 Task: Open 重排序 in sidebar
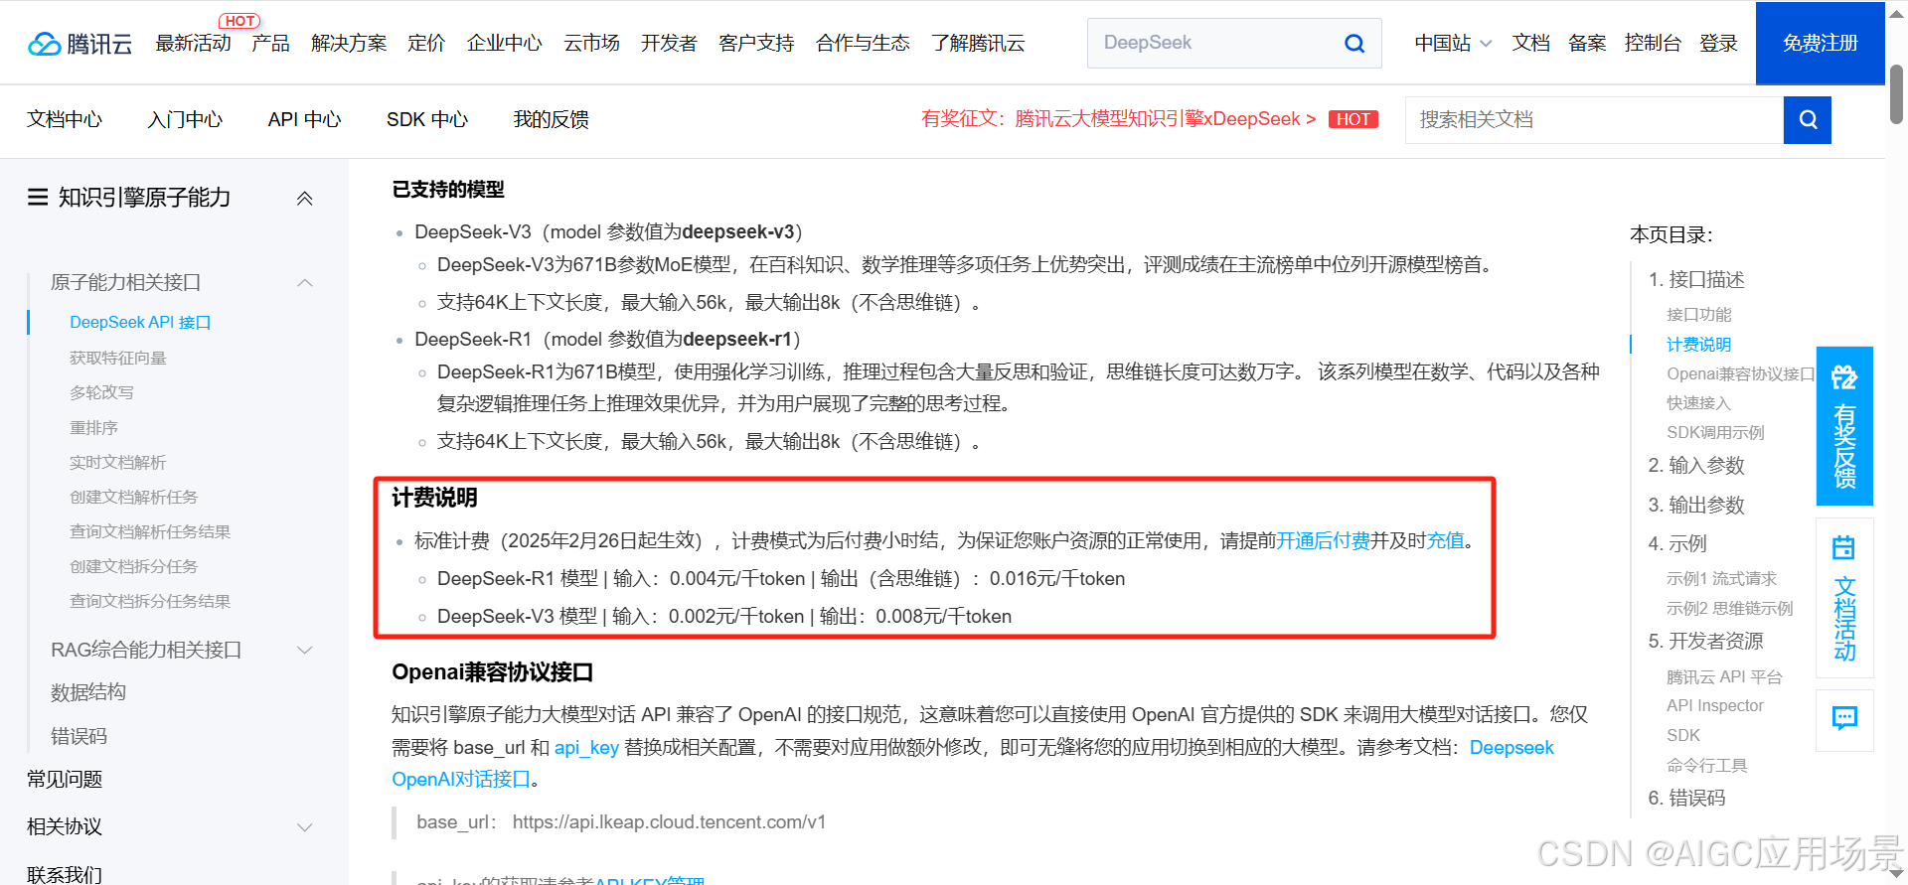pos(93,428)
